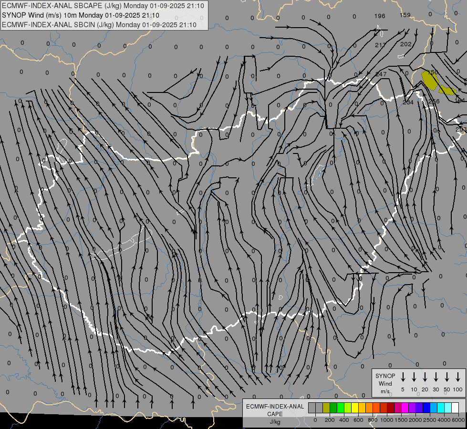The width and height of the screenshot is (467, 429).
Task: Click the 6000 tick label in CAPE legend
Action: pyautogui.click(x=458, y=420)
